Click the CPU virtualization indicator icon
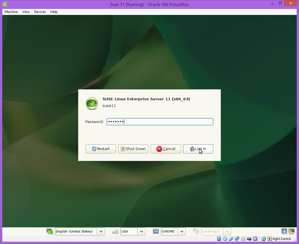299x244 pixels. 255,239
